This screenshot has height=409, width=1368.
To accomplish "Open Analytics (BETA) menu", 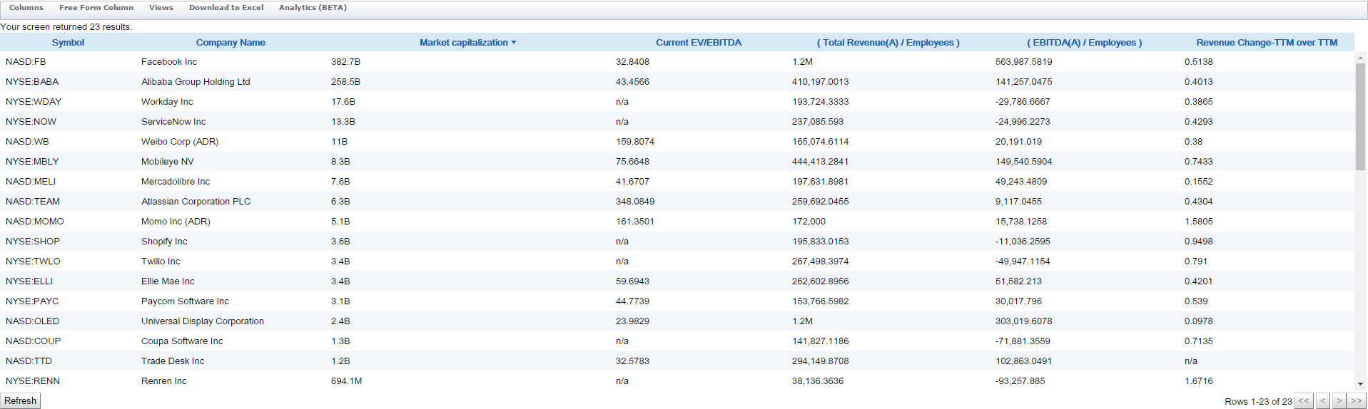I will [313, 8].
